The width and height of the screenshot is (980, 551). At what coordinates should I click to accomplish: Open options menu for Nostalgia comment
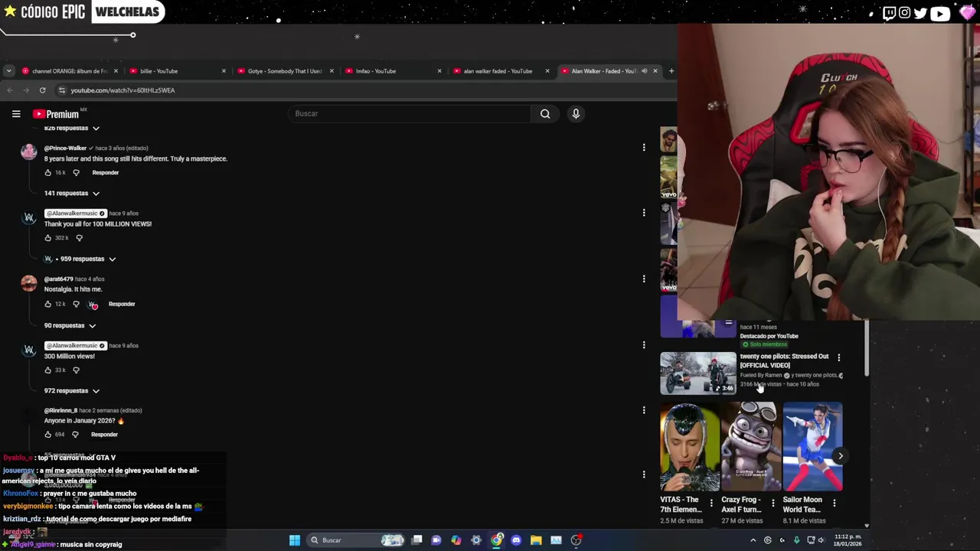[x=644, y=279]
